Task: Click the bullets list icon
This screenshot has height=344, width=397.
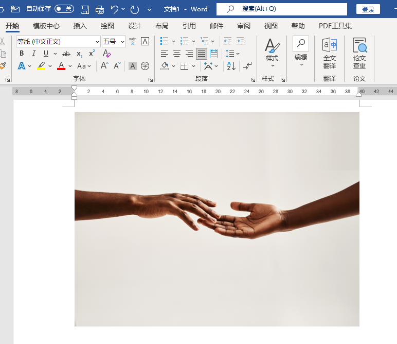Action: coord(165,41)
